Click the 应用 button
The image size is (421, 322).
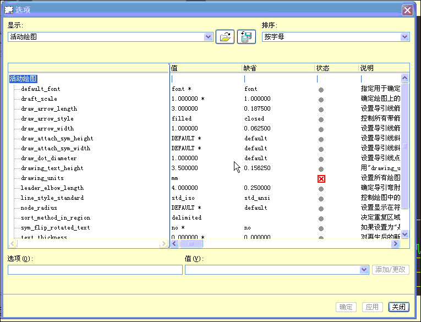tap(372, 307)
